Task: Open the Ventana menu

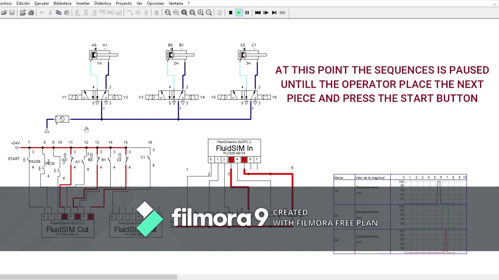Action: [176, 3]
